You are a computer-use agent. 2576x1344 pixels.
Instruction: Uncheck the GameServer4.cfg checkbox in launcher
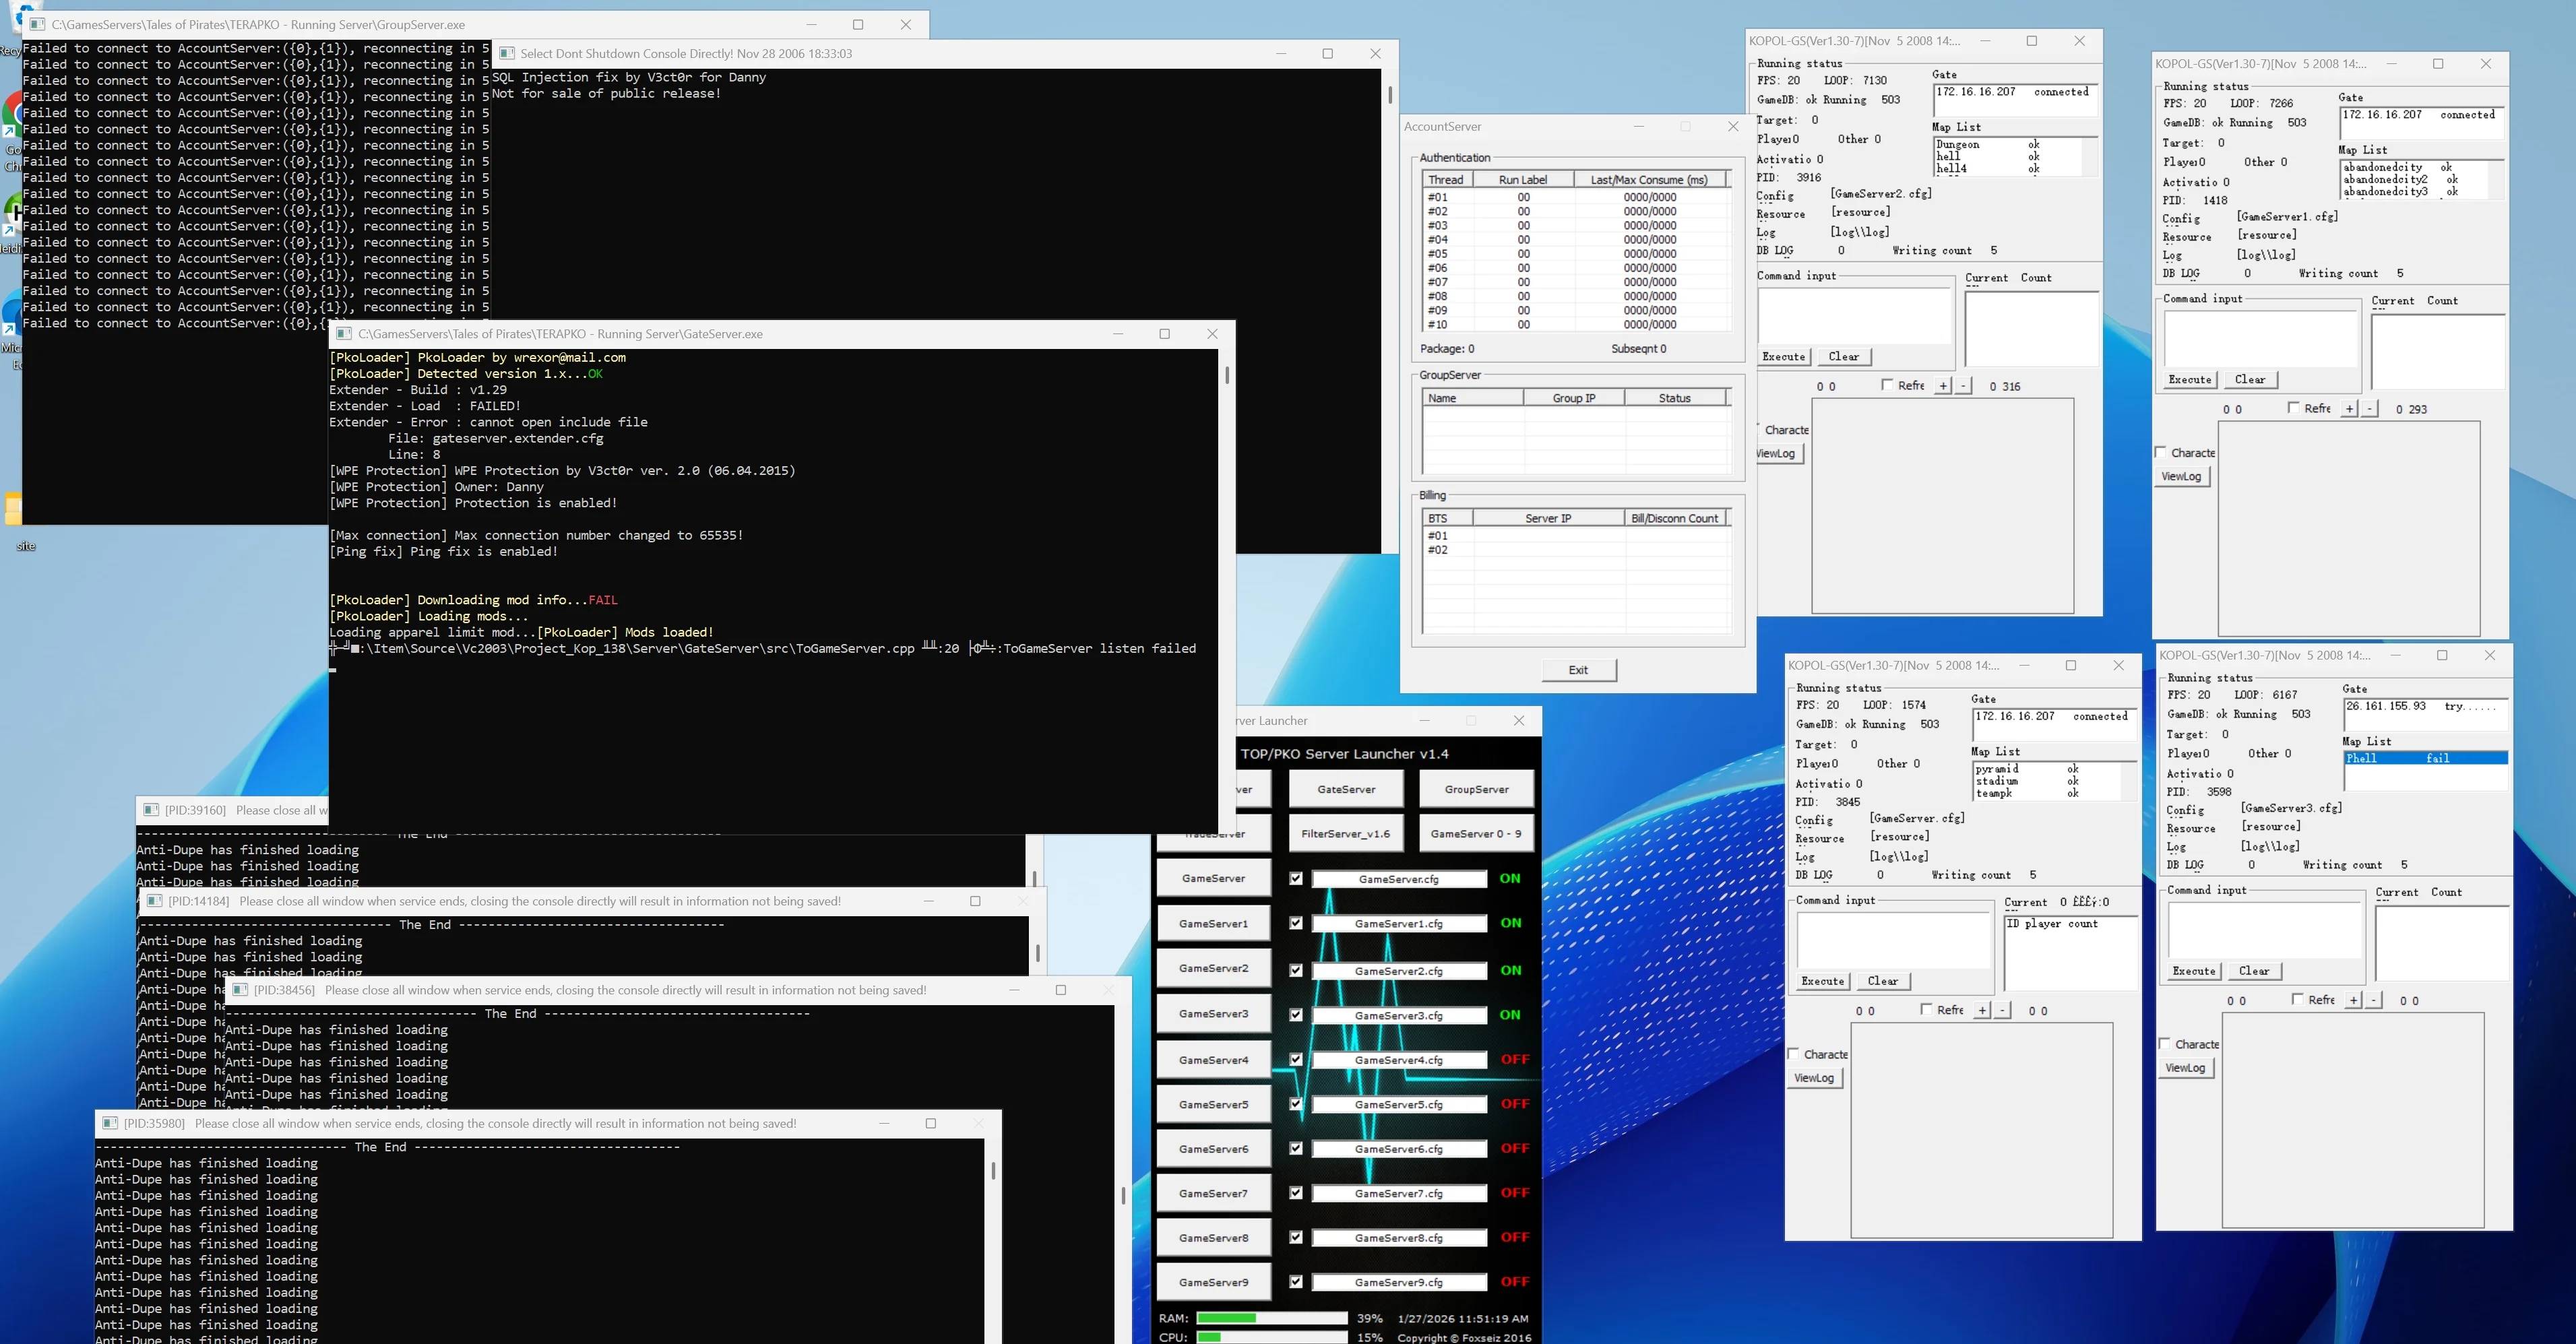pyautogui.click(x=1296, y=1059)
